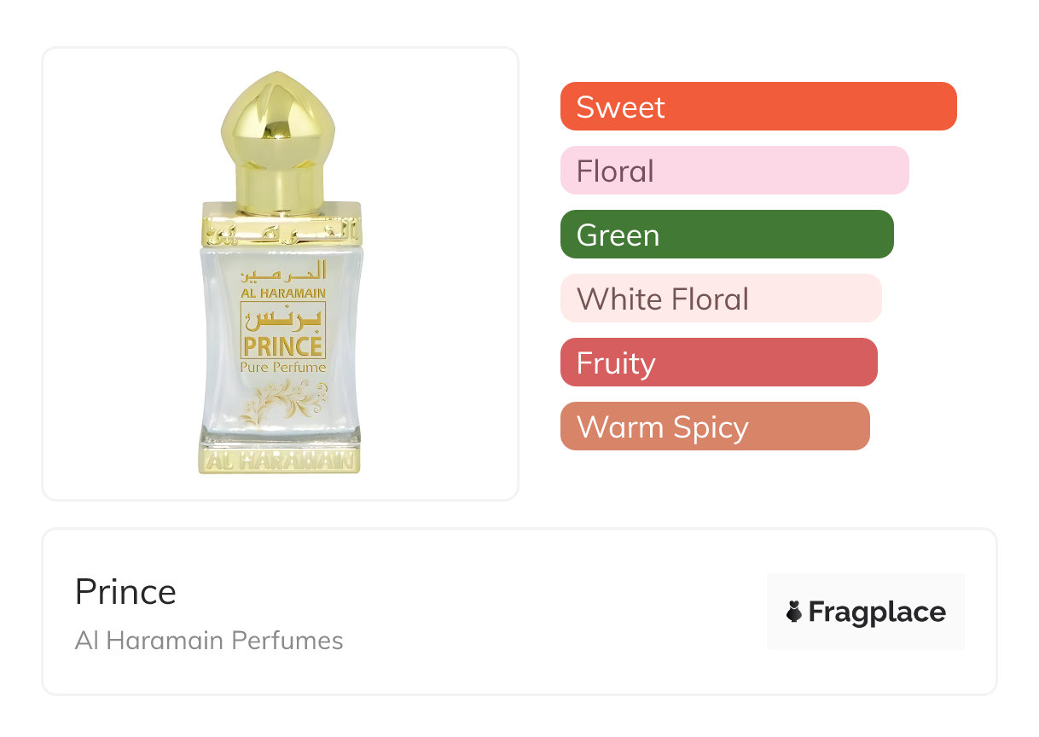Click the AL HARAMAIN text on the bottle label
The image size is (1039, 737).
(x=282, y=293)
